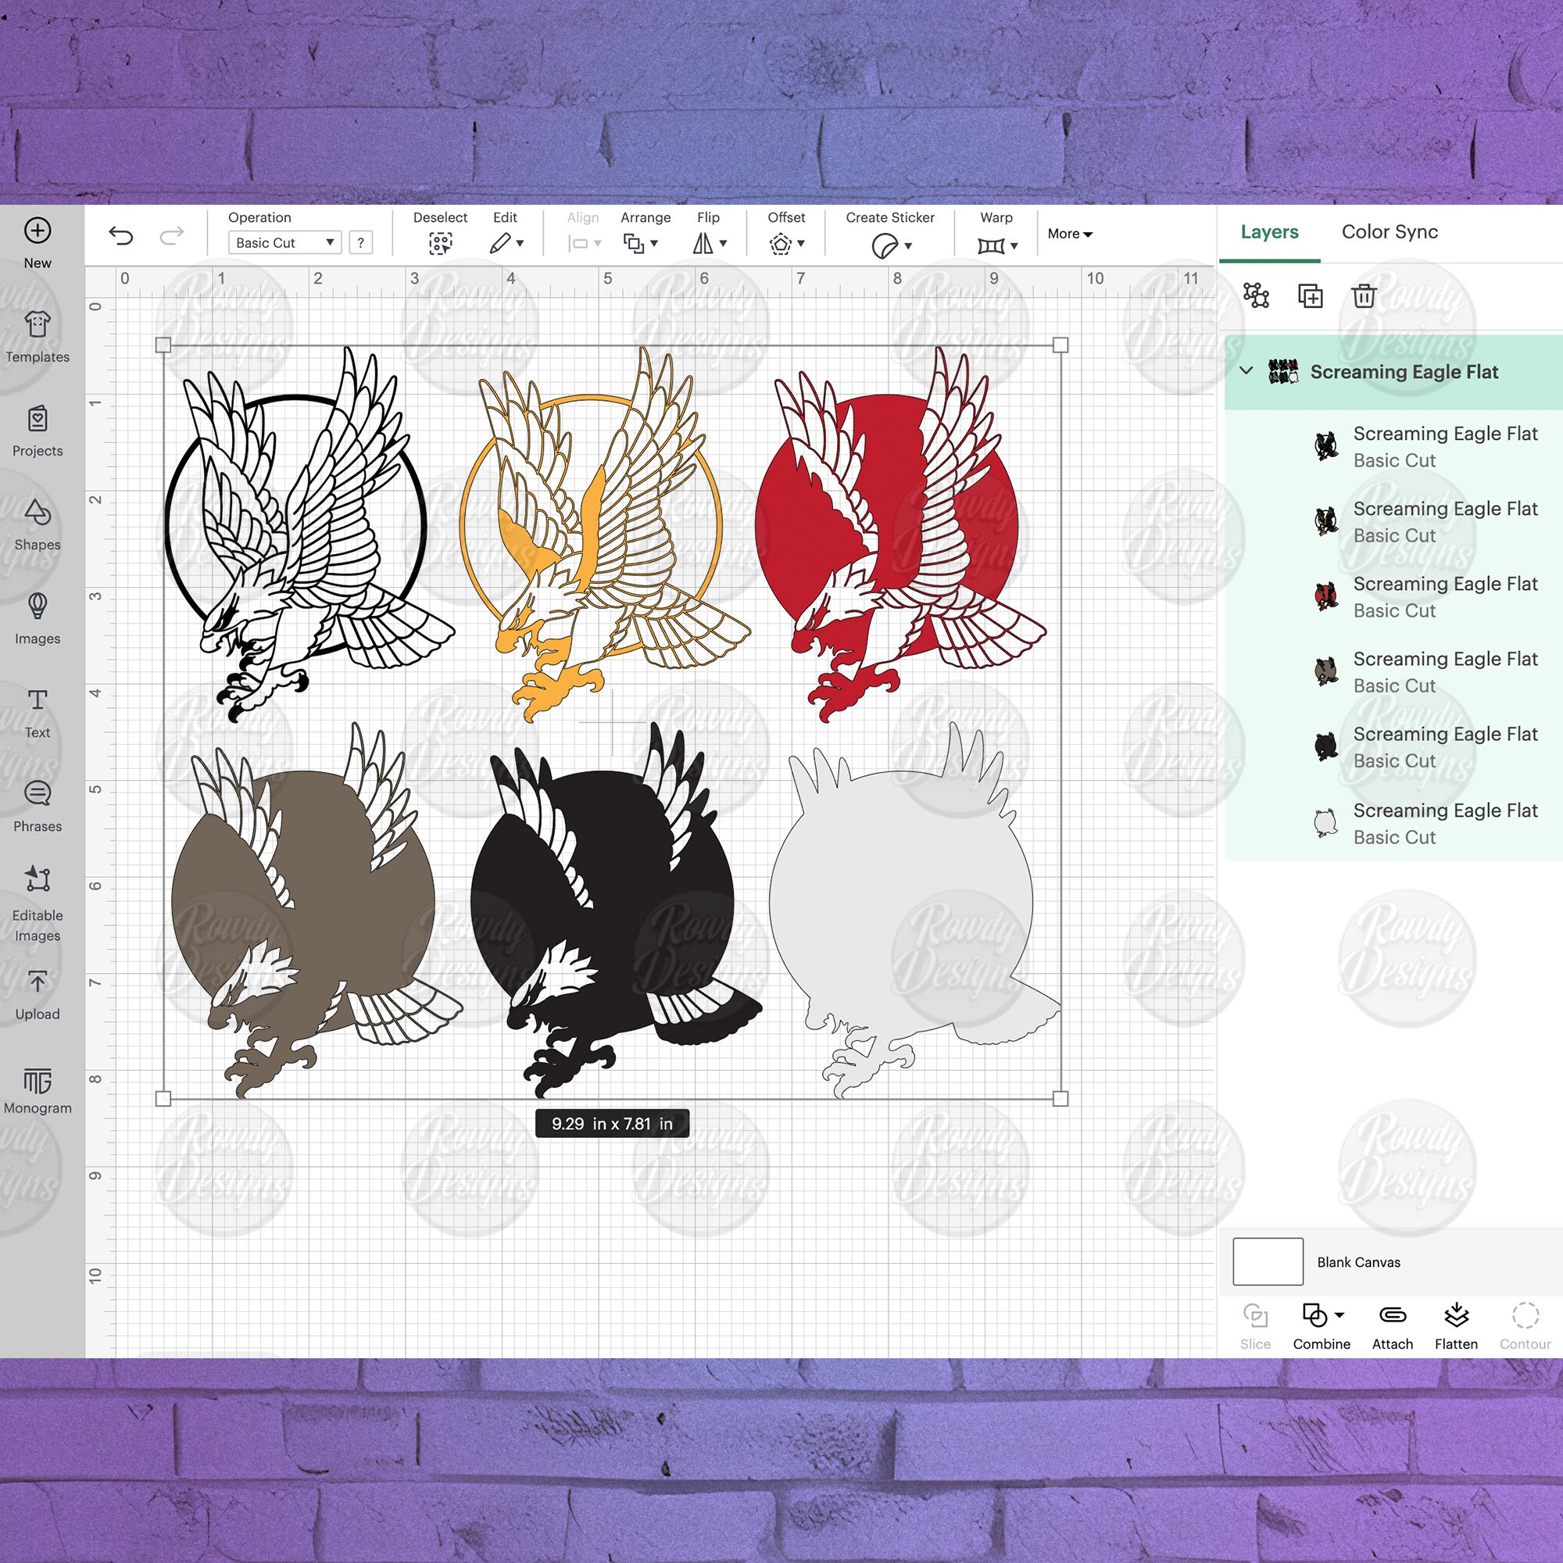Click the New project button
Image resolution: width=1563 pixels, height=1563 pixels.
click(38, 231)
